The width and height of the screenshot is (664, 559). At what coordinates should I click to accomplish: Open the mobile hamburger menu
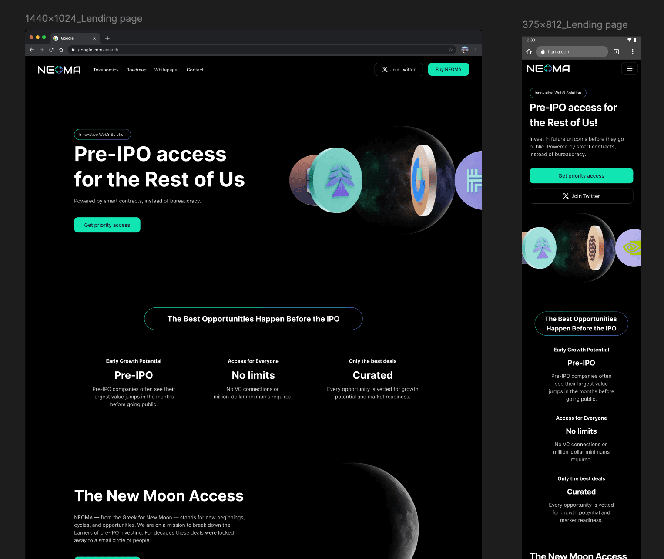629,68
